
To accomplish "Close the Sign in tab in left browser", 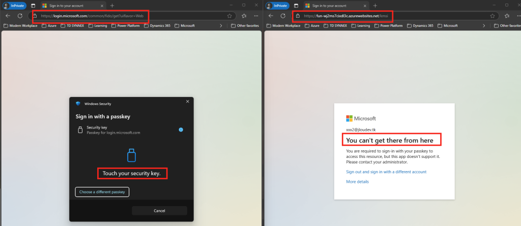I will [x=101, y=6].
